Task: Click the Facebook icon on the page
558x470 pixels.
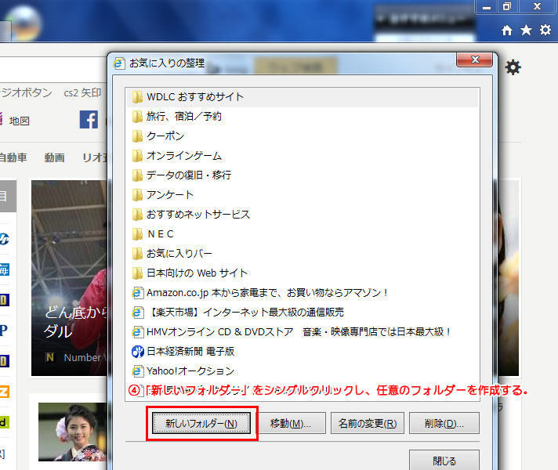Action: [89, 120]
